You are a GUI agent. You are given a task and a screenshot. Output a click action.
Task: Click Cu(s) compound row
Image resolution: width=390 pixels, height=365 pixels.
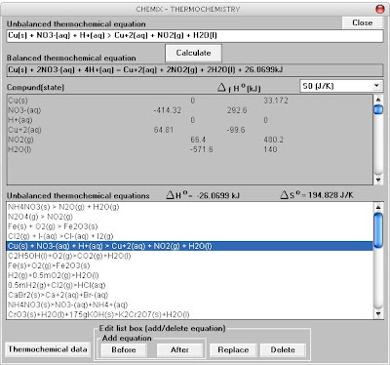click(x=190, y=101)
